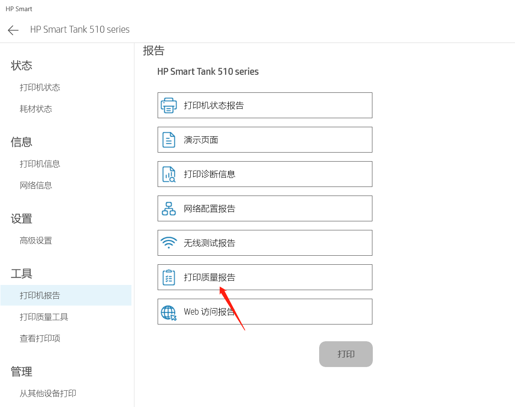
Task: Open the 打印质量报告 report option
Action: tap(265, 277)
